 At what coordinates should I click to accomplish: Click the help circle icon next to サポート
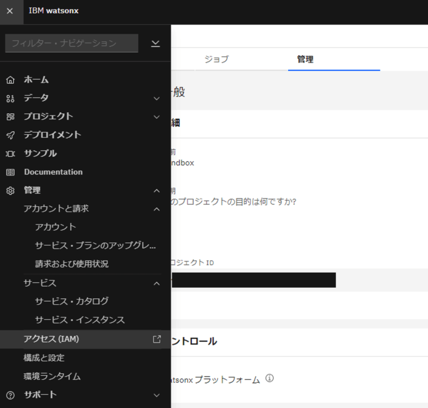tap(10, 395)
